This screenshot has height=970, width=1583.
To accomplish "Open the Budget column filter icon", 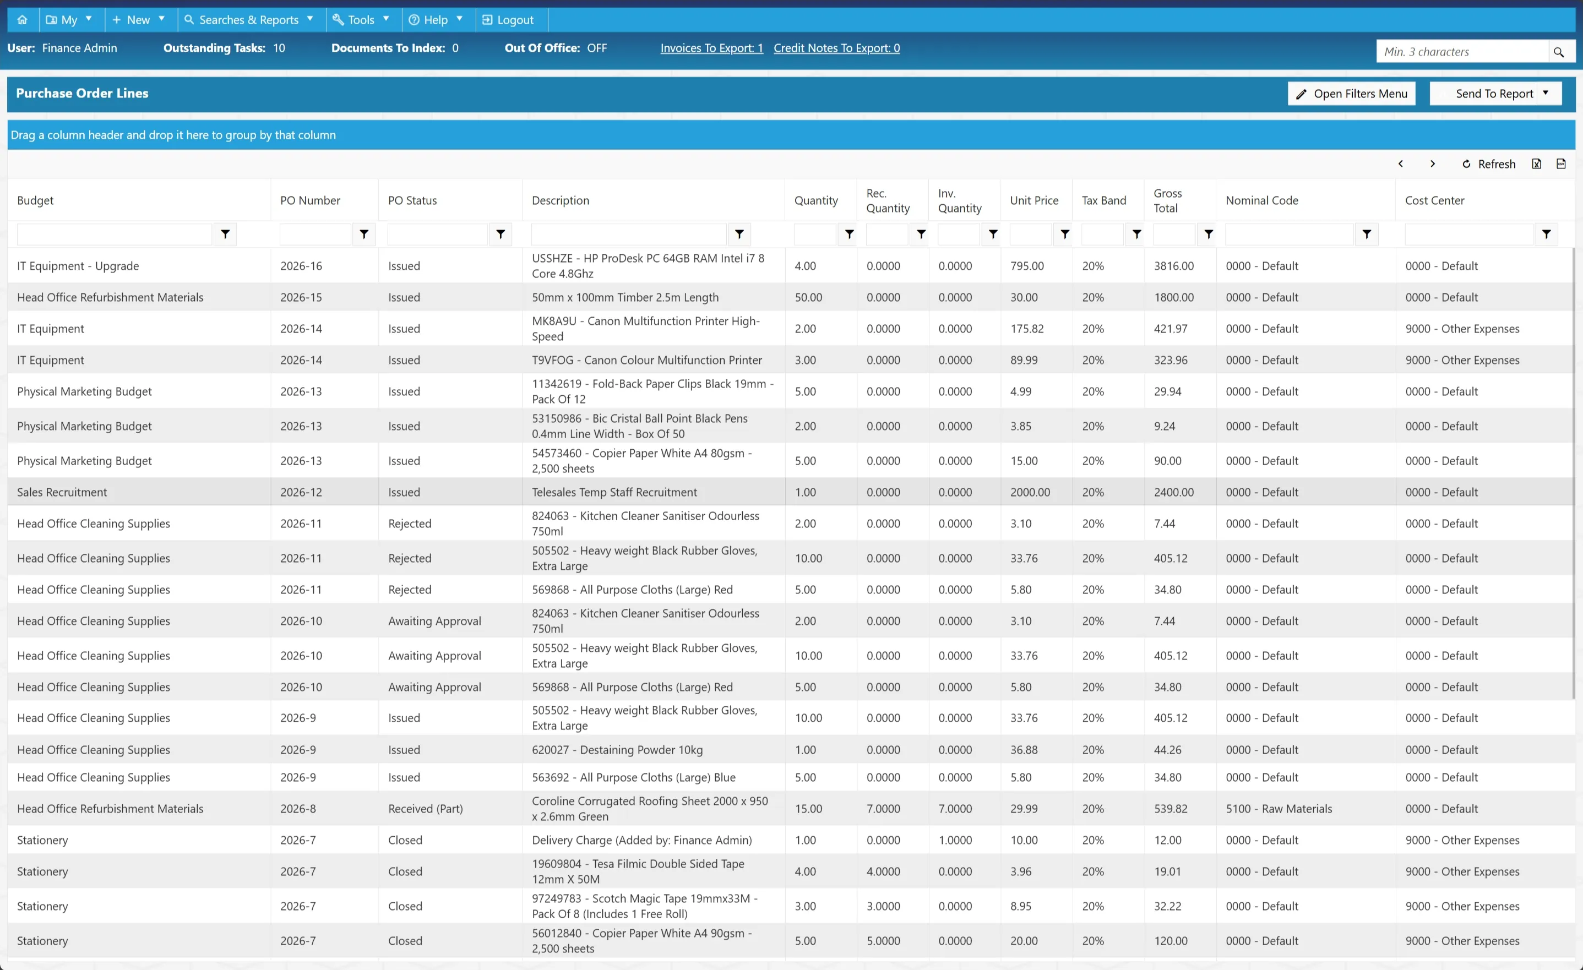I will 226,235.
